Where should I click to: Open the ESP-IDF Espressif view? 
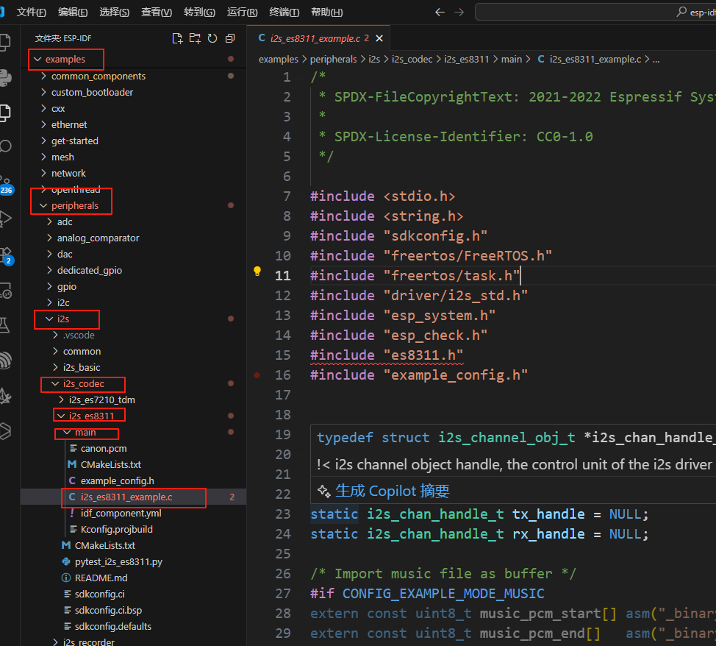pos(5,361)
